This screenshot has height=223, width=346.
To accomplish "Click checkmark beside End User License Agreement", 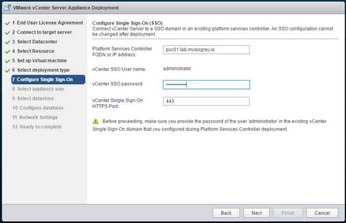I will coord(7,23).
